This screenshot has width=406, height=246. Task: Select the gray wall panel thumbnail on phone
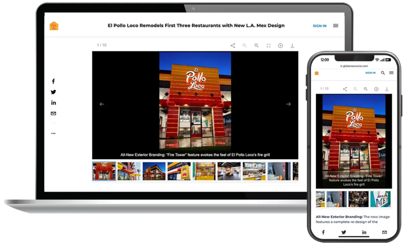[337, 199]
